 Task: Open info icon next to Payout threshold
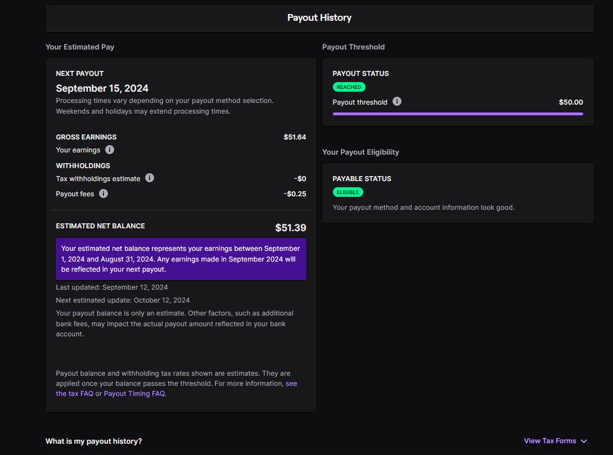coord(397,102)
